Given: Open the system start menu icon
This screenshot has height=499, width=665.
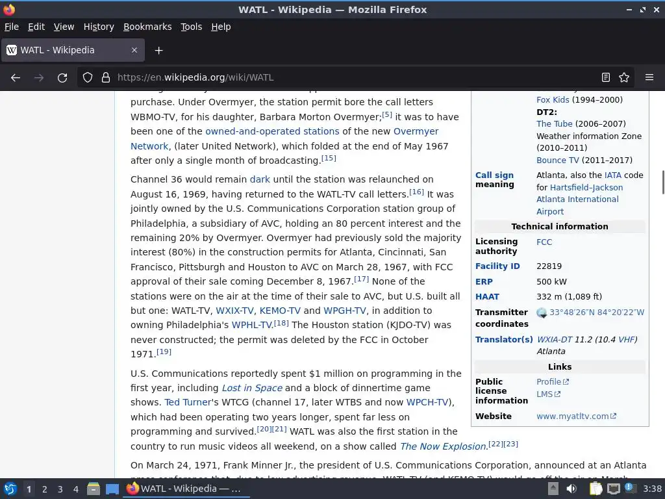Looking at the screenshot, I should click(10, 489).
